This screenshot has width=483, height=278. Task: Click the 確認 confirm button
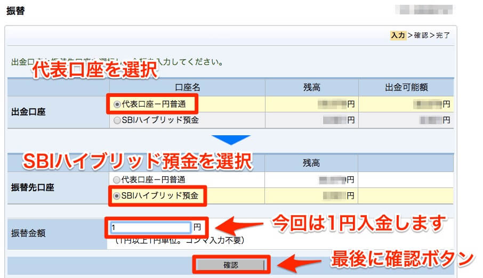pos(231,265)
